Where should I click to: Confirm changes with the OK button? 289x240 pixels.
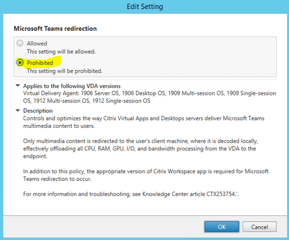coord(222,227)
